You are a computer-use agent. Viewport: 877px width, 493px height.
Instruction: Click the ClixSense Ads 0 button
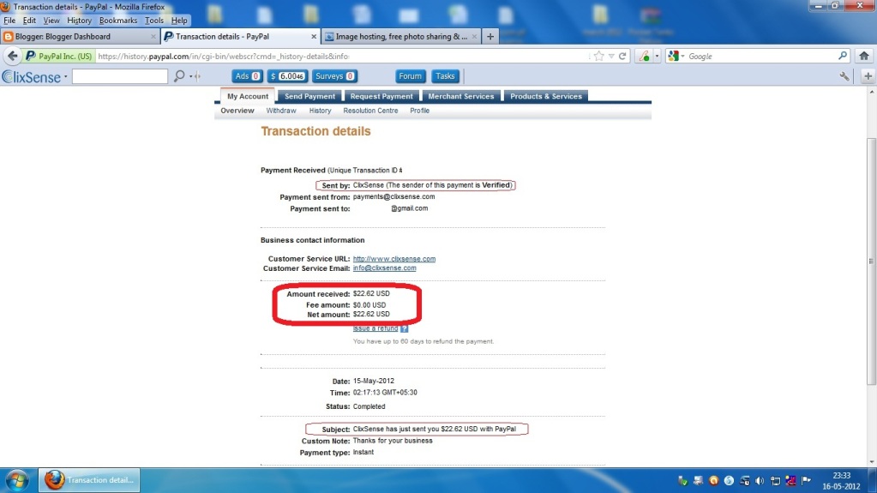[247, 76]
